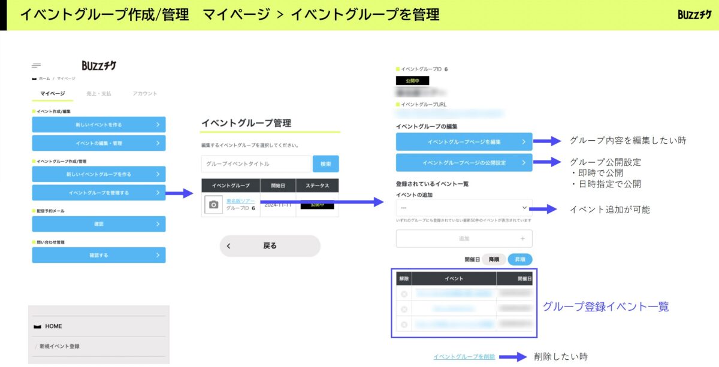Click the BUZZチケ logo in top-right header
Image resolution: width=719 pixels, height=367 pixels.
[x=694, y=14]
